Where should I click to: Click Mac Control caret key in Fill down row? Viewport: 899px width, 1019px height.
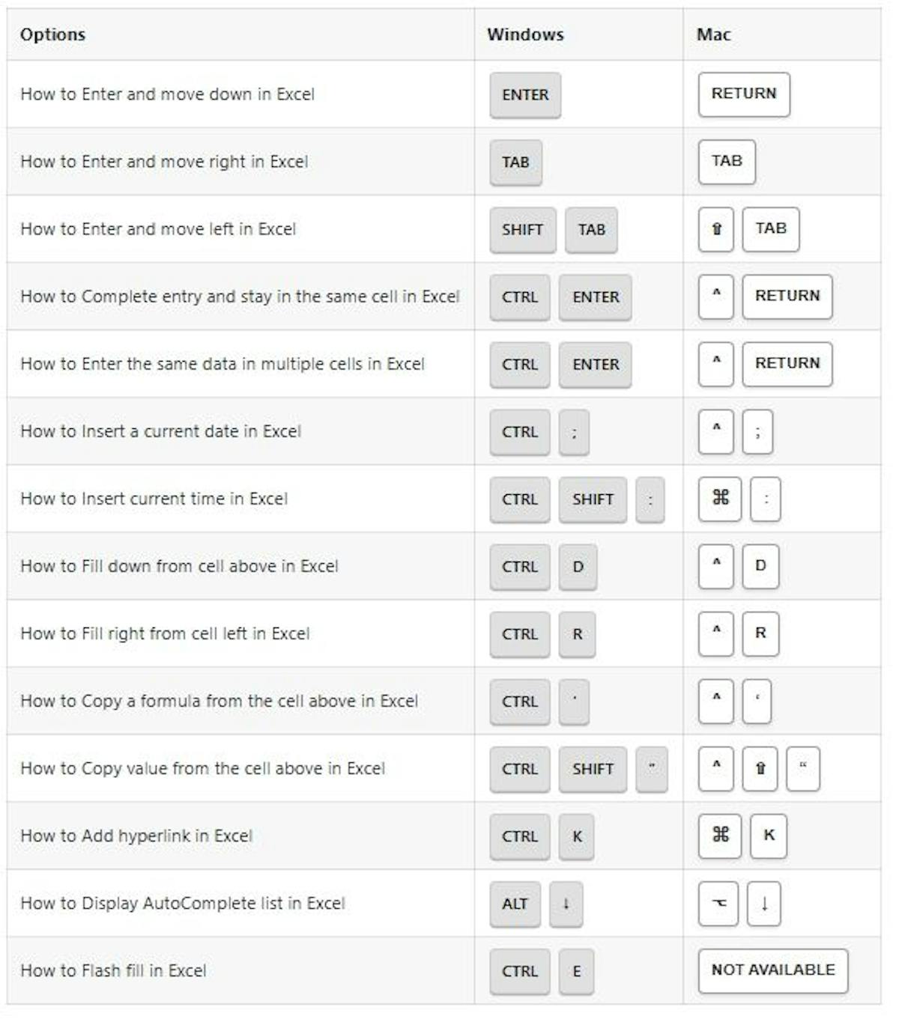pyautogui.click(x=716, y=566)
